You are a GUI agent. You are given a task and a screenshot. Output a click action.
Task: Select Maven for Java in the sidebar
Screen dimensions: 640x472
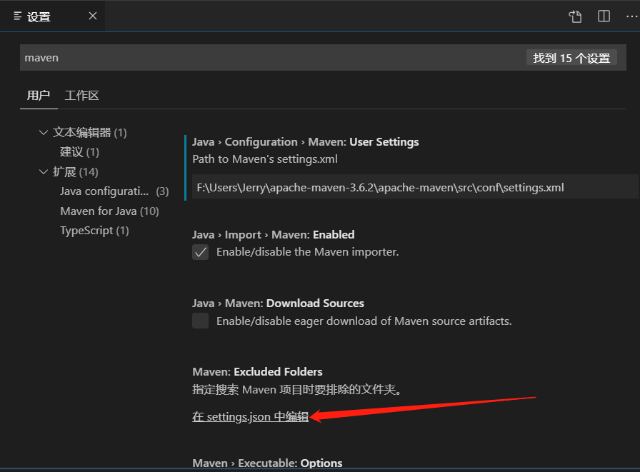[x=110, y=211]
